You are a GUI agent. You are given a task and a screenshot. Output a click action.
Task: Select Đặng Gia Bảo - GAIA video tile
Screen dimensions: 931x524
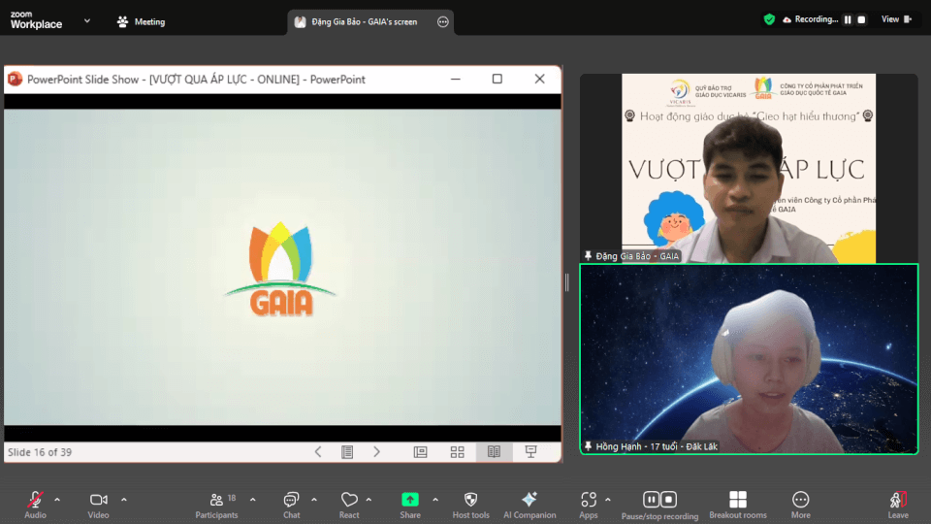749,168
